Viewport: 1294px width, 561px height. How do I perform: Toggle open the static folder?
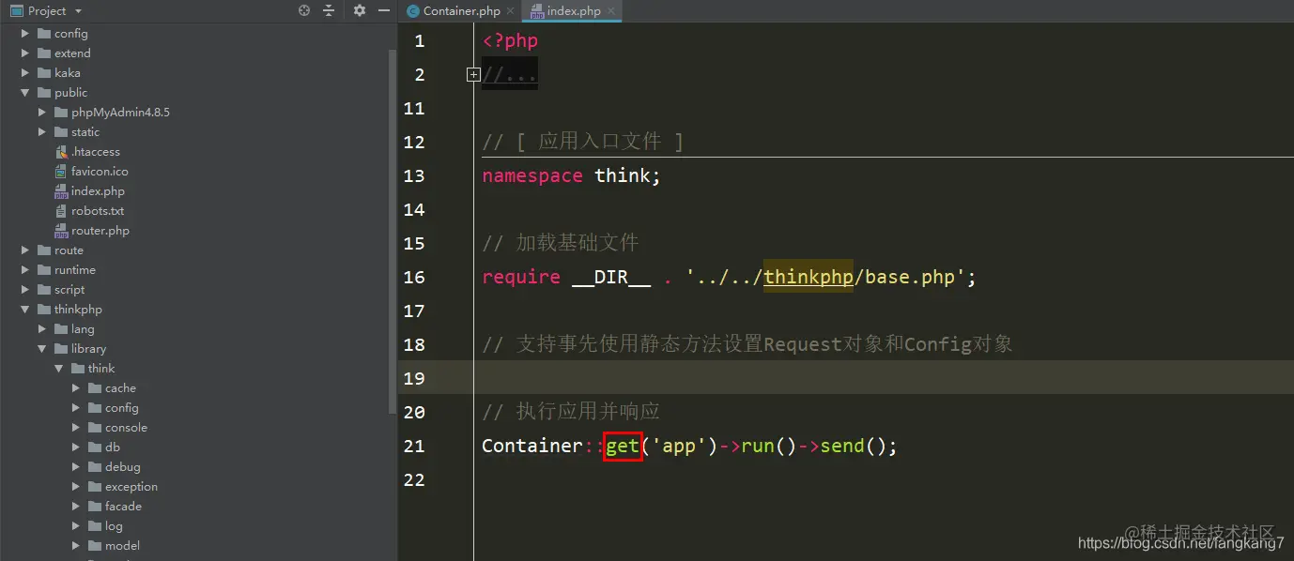[41, 131]
